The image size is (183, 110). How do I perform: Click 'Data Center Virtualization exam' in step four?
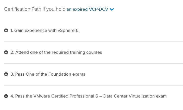(135, 96)
